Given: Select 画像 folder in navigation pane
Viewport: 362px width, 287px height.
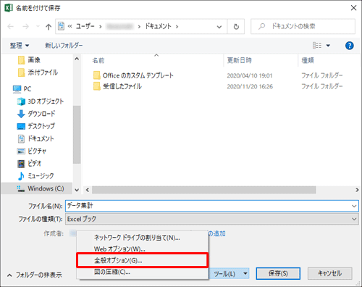Looking at the screenshot, I should (x=29, y=60).
